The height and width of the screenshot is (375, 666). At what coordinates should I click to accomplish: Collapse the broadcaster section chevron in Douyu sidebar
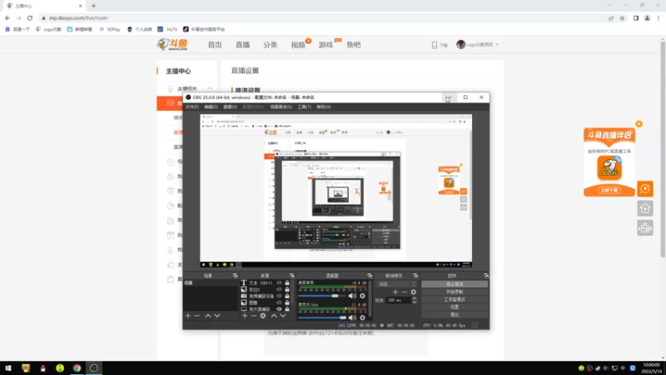click(x=210, y=88)
